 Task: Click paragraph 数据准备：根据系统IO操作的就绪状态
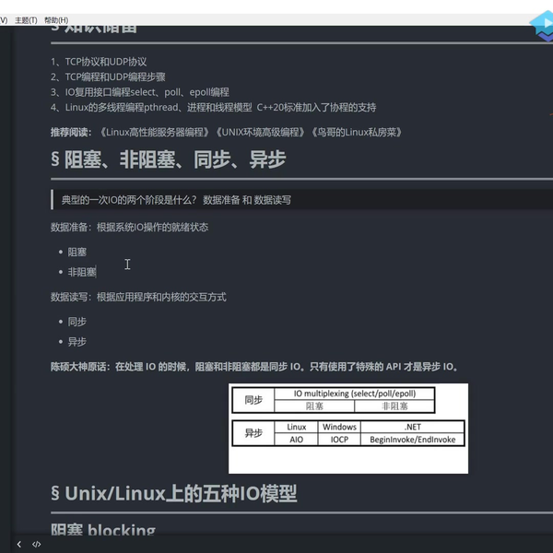pyautogui.click(x=129, y=227)
